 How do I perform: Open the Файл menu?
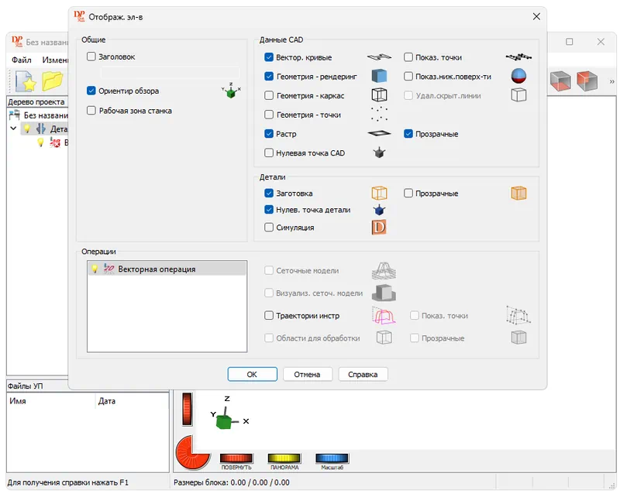pyautogui.click(x=22, y=60)
